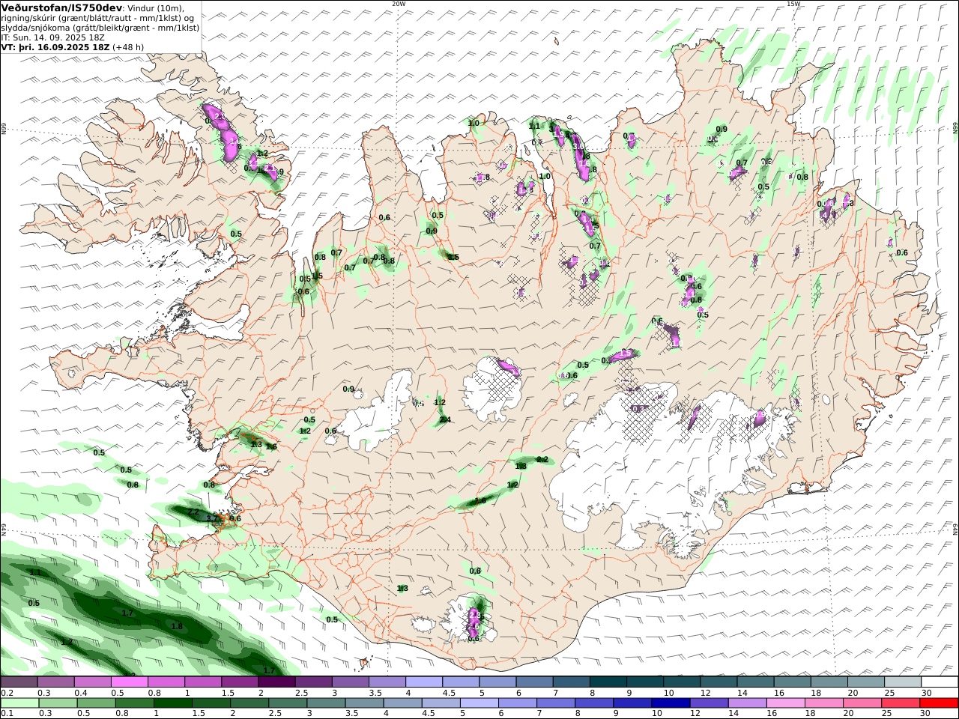Select the medium green 0.5 rain-scale swatch
Viewport: 959px width, 719px height.
tap(96, 703)
